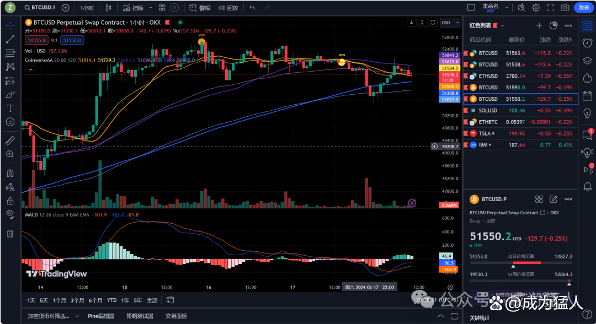Start bar replay with 回放

pos(228,8)
